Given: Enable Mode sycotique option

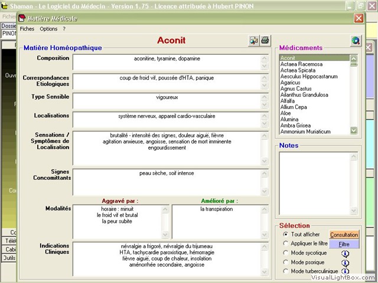Looking at the screenshot, I should 286,253.
